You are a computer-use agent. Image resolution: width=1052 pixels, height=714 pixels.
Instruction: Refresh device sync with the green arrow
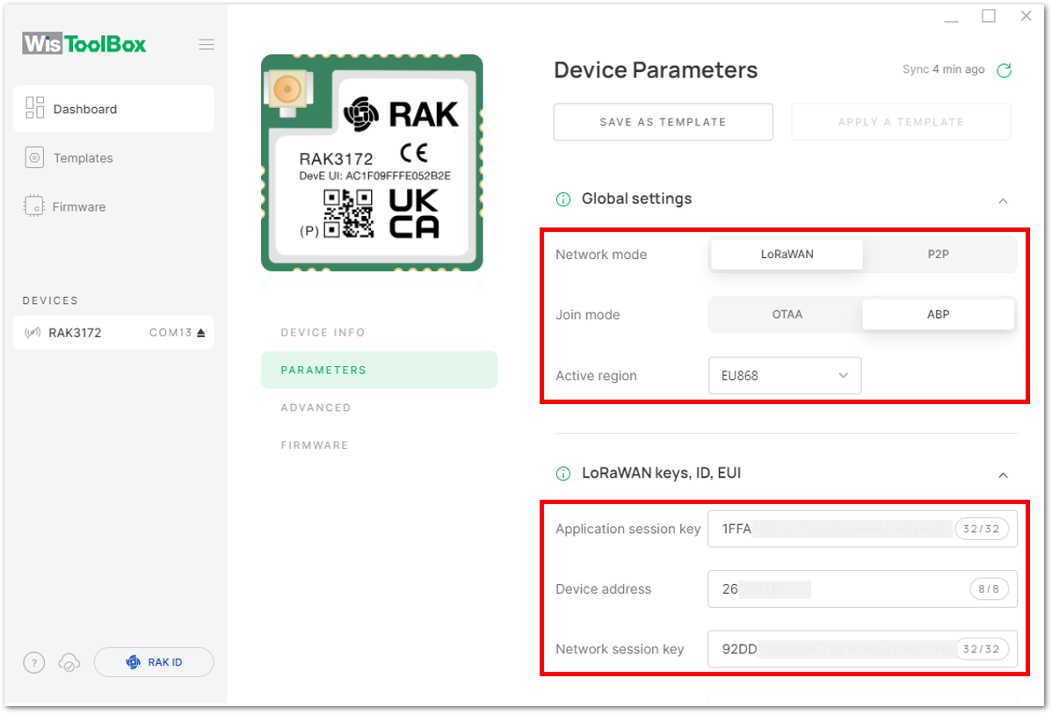click(x=1005, y=69)
